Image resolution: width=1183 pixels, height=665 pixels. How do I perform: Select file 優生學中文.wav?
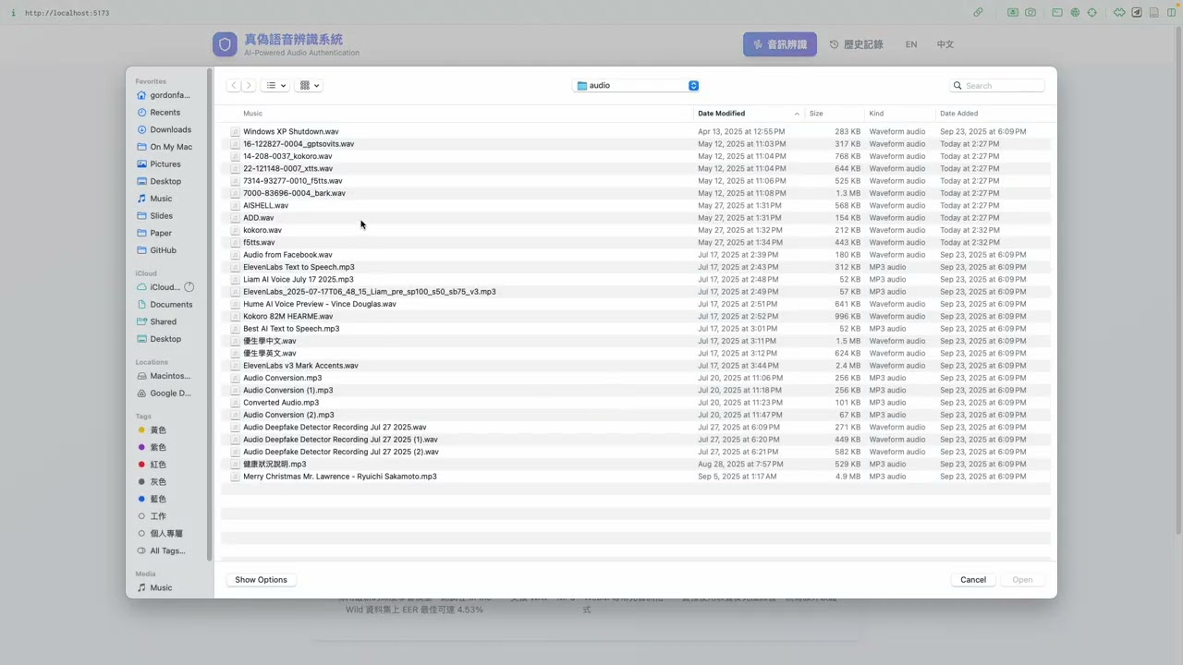tap(270, 342)
